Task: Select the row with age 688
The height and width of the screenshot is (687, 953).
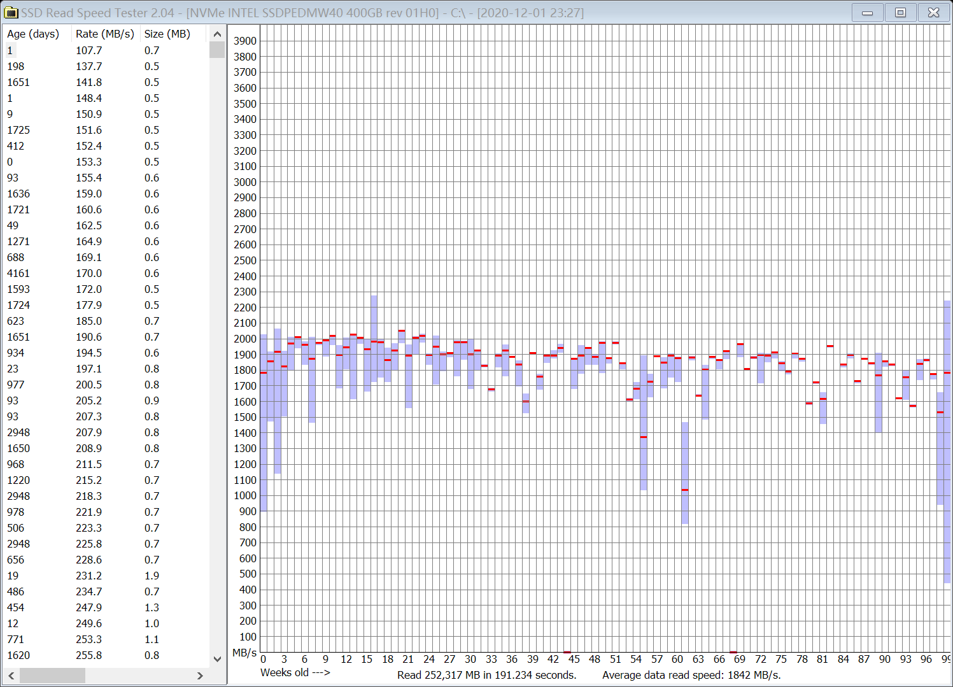Action: point(106,257)
